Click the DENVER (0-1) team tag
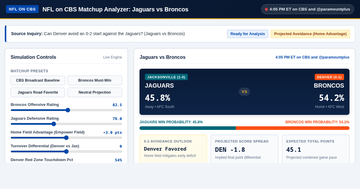Viewport: 360px width, 189px height. [x=329, y=77]
